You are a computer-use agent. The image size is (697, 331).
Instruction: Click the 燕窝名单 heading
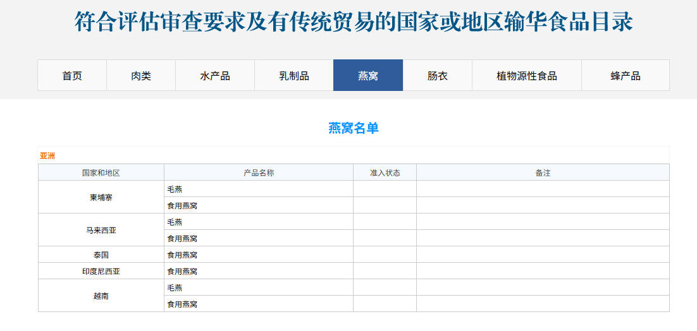[354, 128]
